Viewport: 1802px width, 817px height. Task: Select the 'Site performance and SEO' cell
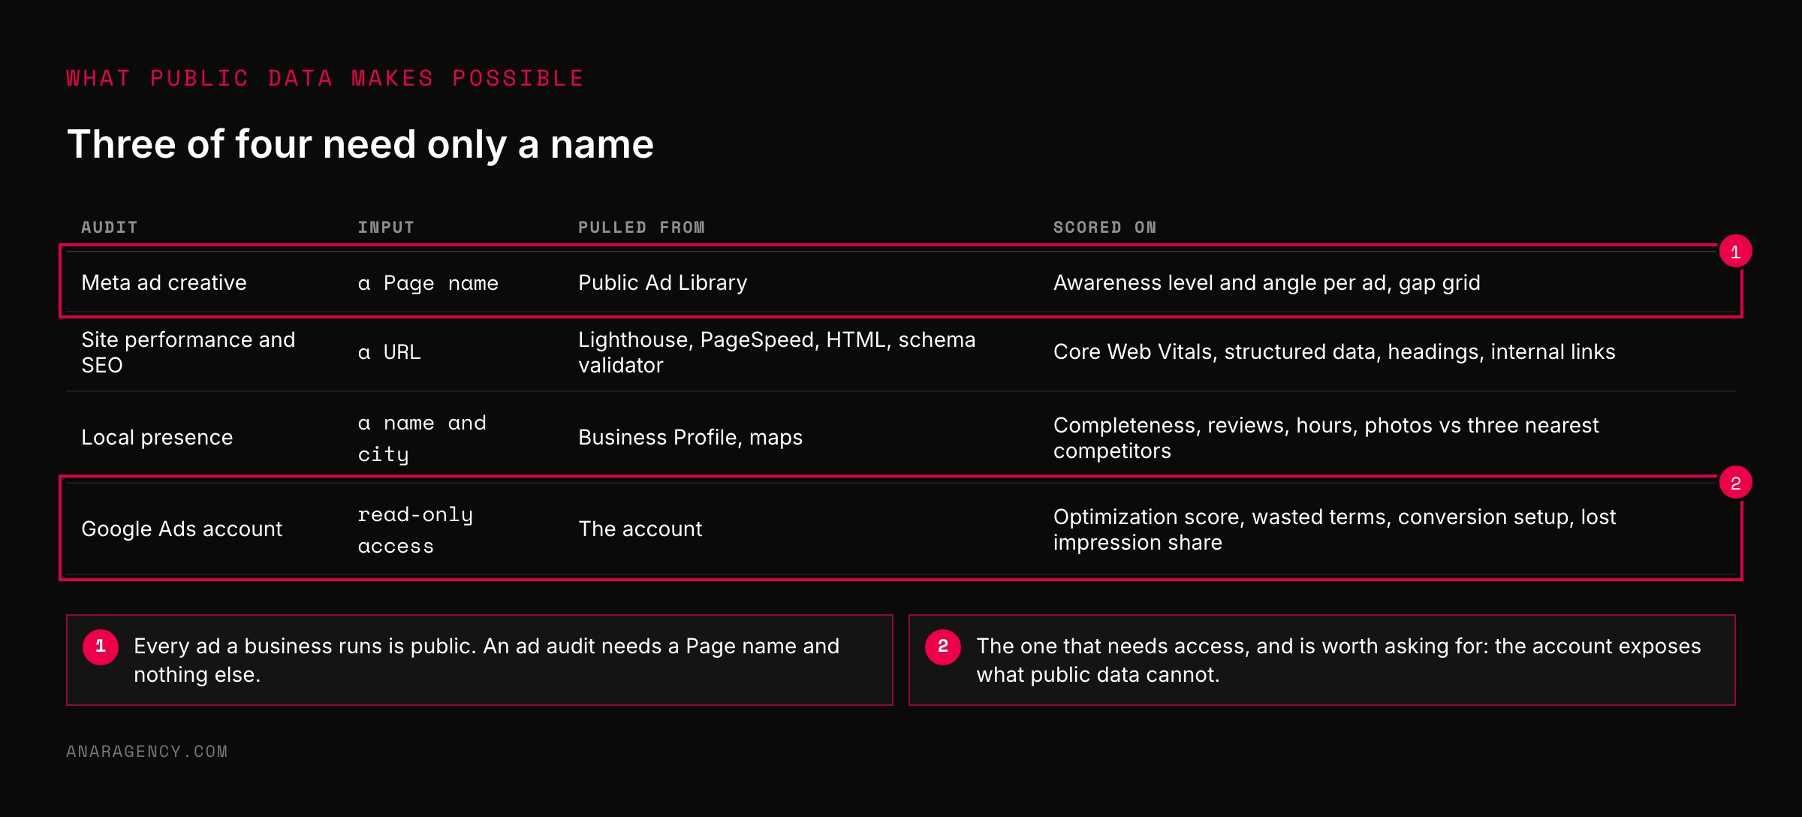pyautogui.click(x=188, y=352)
